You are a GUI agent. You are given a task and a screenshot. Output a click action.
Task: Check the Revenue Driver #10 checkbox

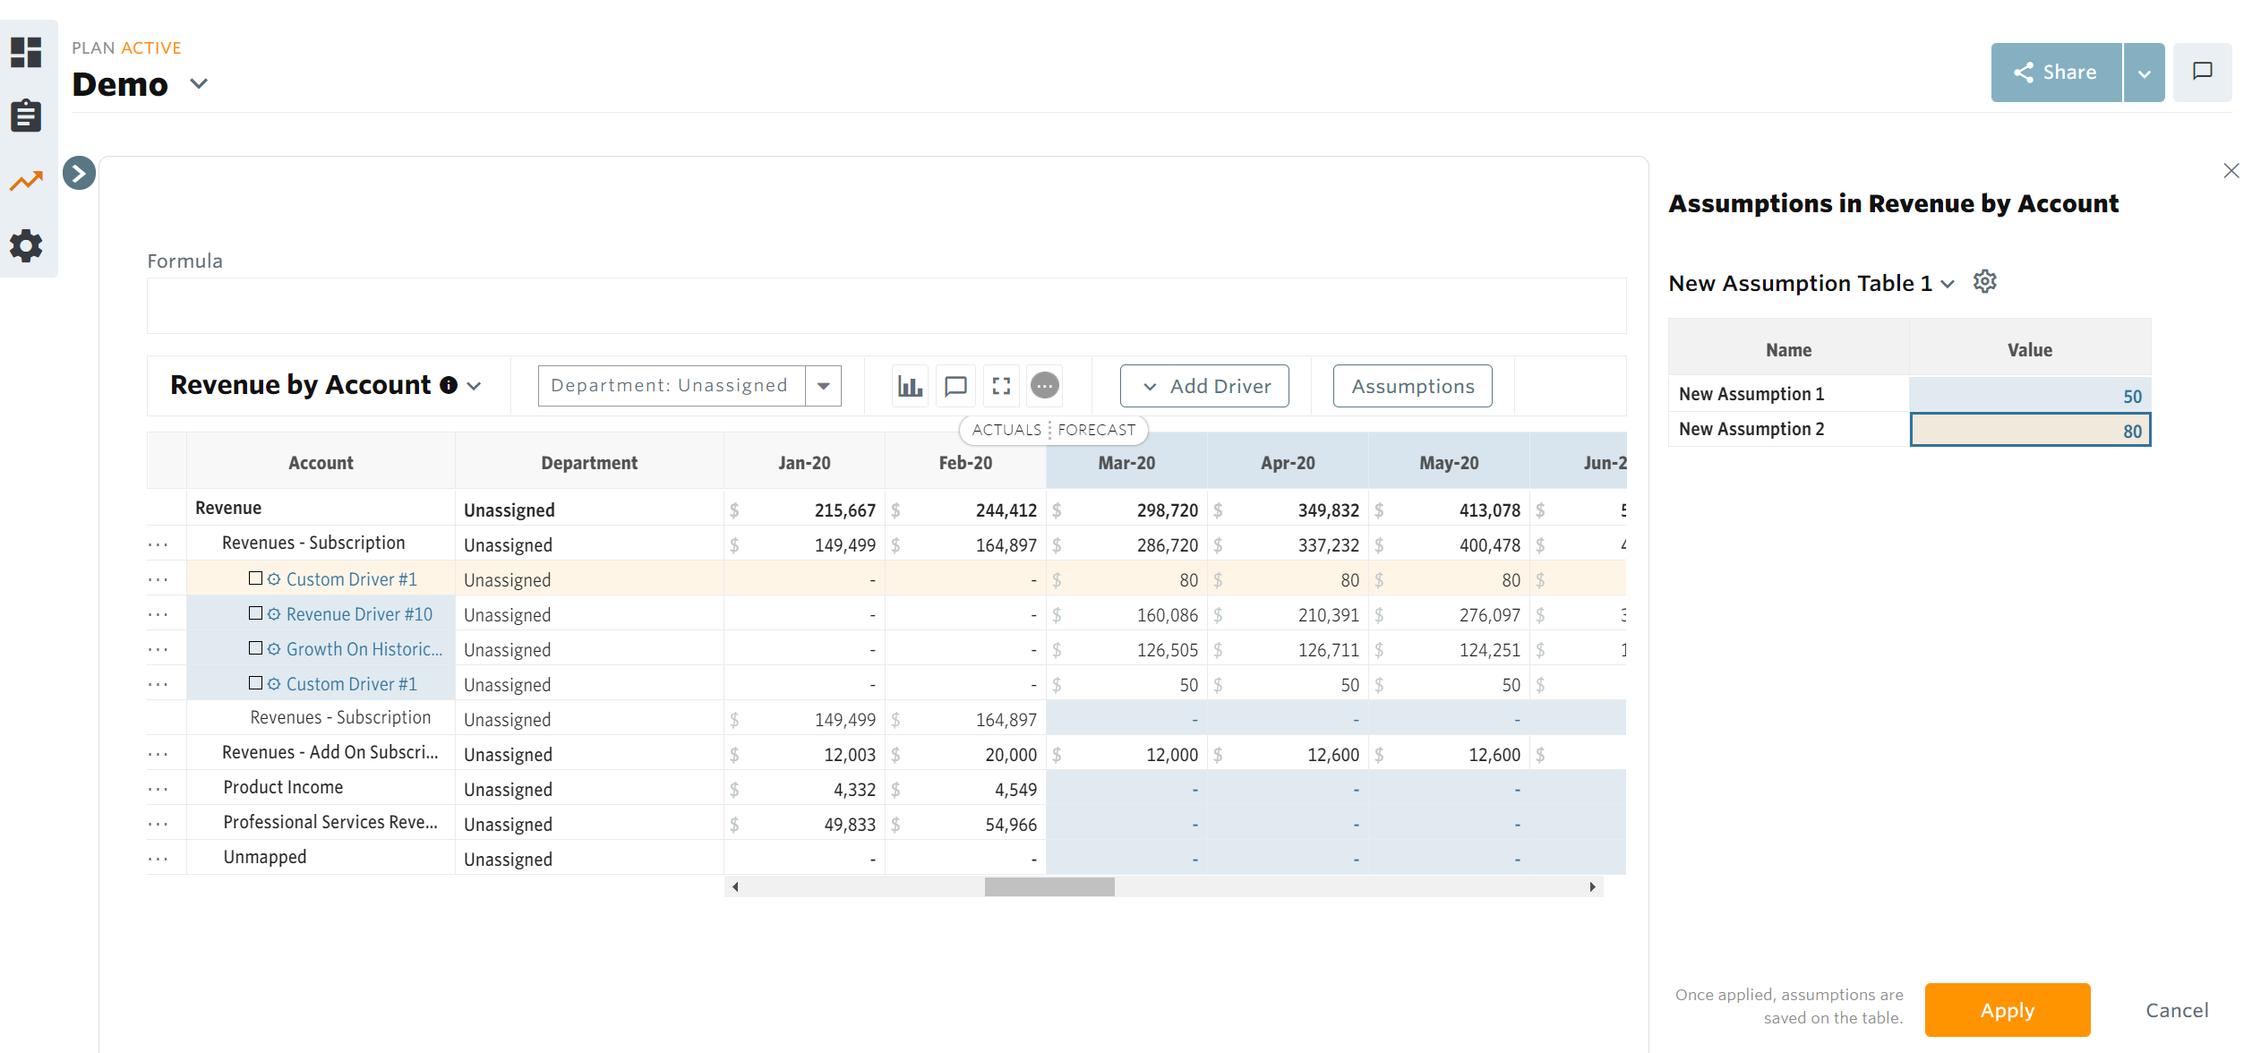click(255, 613)
